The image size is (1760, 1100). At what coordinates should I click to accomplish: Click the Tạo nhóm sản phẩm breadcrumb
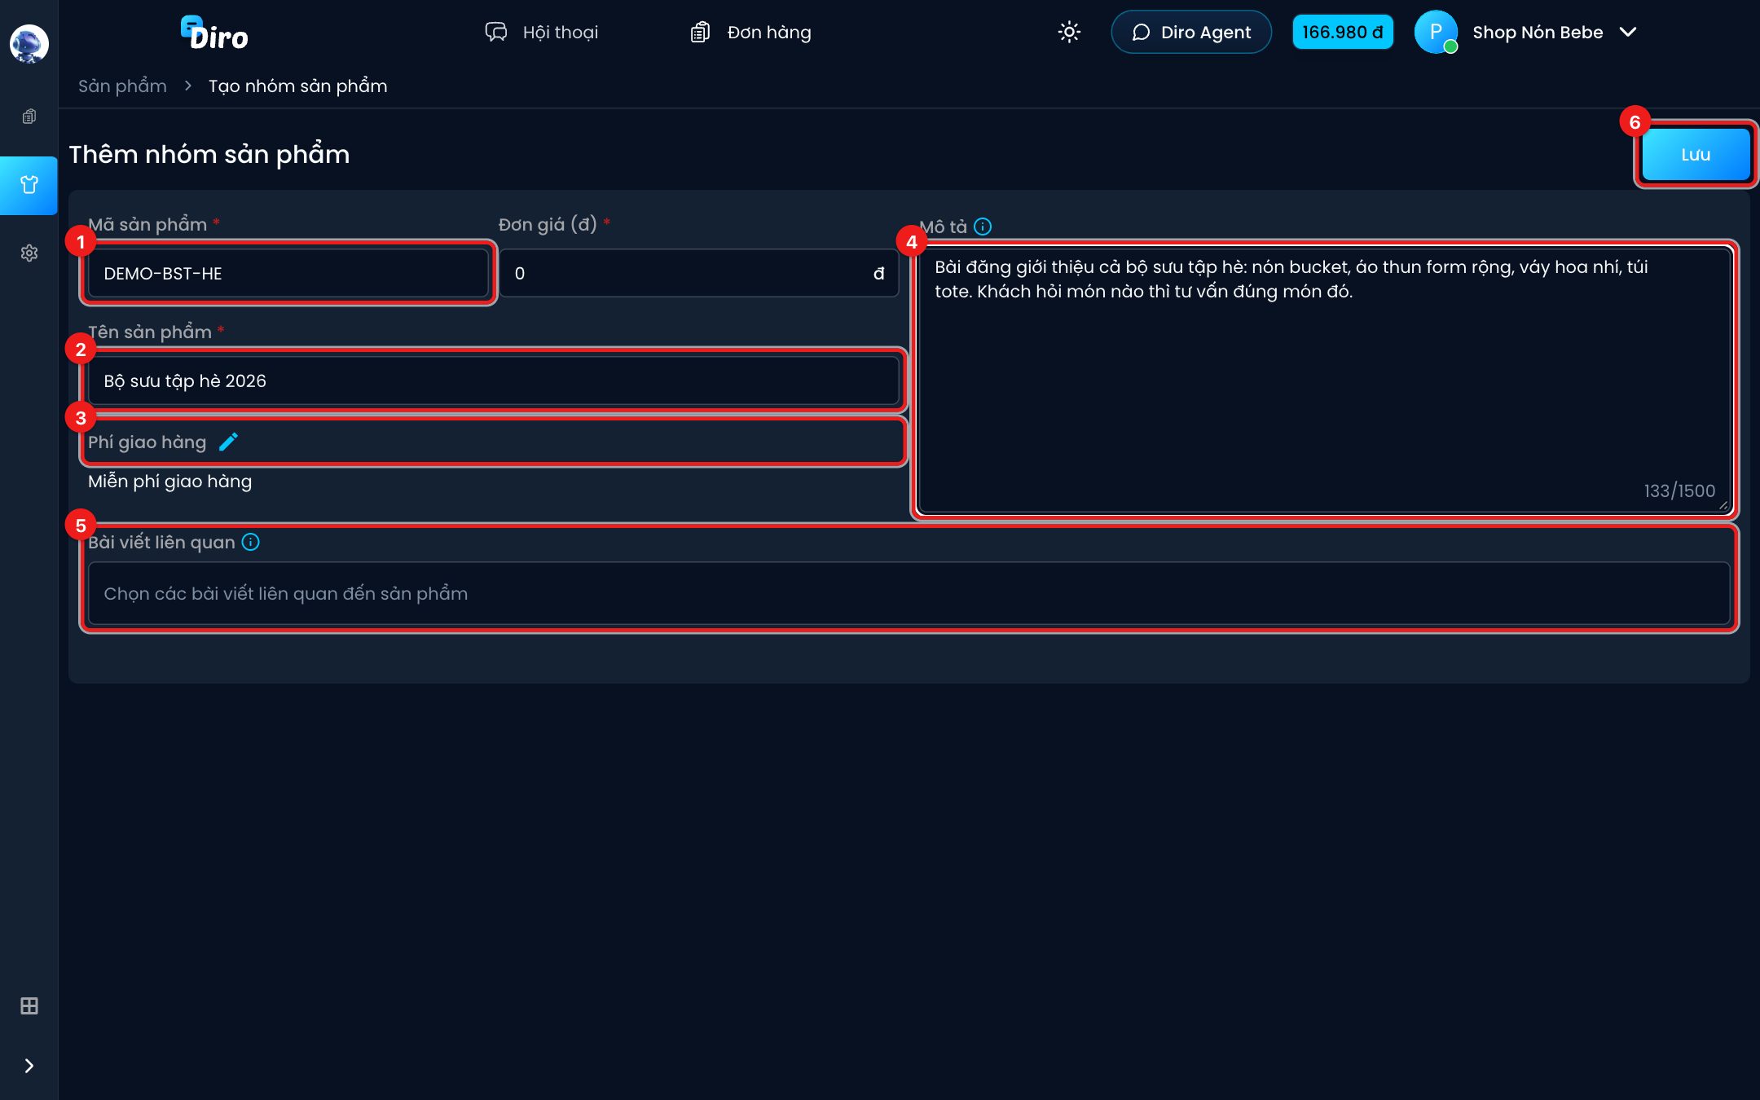click(x=297, y=86)
